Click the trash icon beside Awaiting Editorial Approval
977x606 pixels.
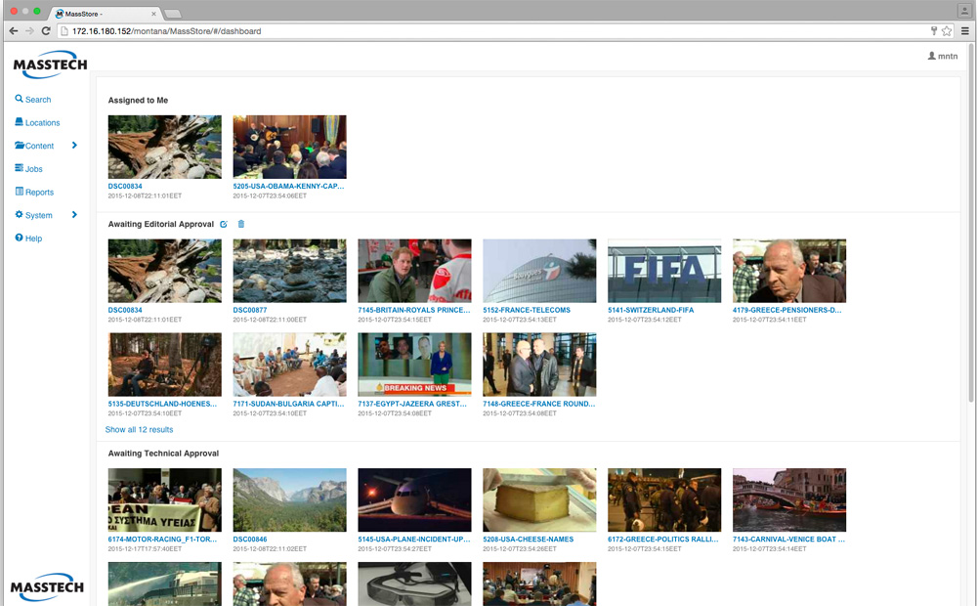pyautogui.click(x=241, y=224)
